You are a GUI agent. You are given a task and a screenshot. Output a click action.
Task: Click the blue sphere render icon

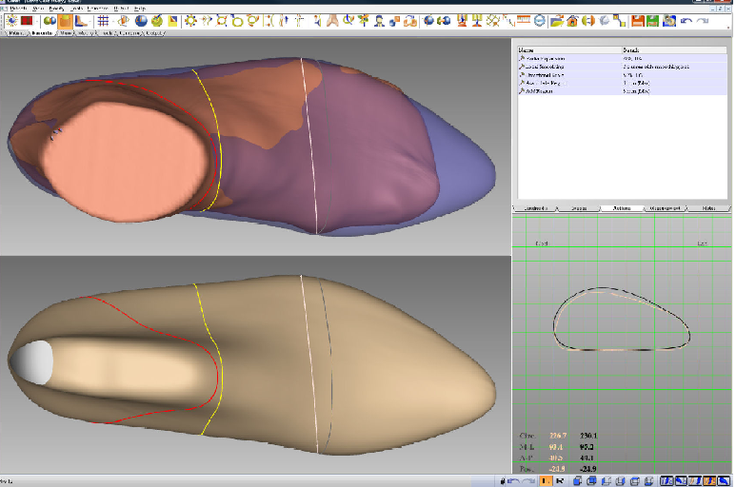pyautogui.click(x=141, y=20)
